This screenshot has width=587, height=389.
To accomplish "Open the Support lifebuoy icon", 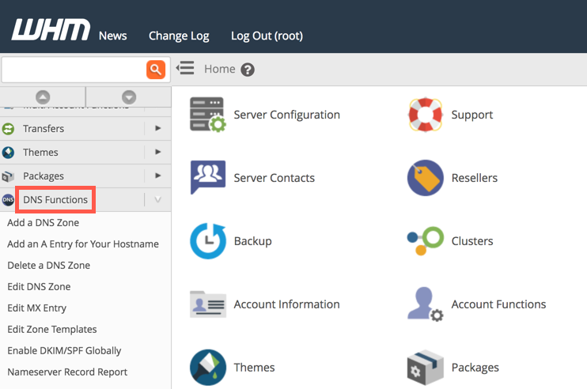I will 425,115.
